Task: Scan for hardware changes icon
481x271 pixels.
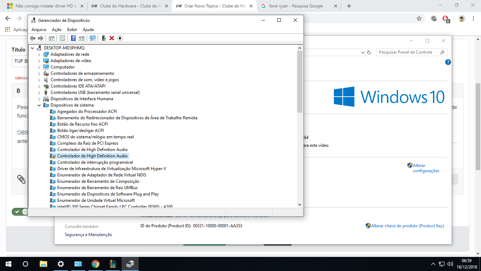Action: [93, 38]
